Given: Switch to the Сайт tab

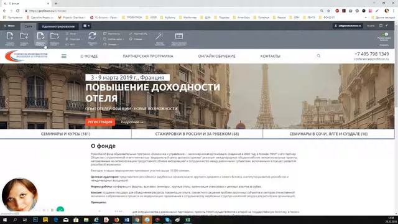Looking at the screenshot, I should tap(29, 26).
